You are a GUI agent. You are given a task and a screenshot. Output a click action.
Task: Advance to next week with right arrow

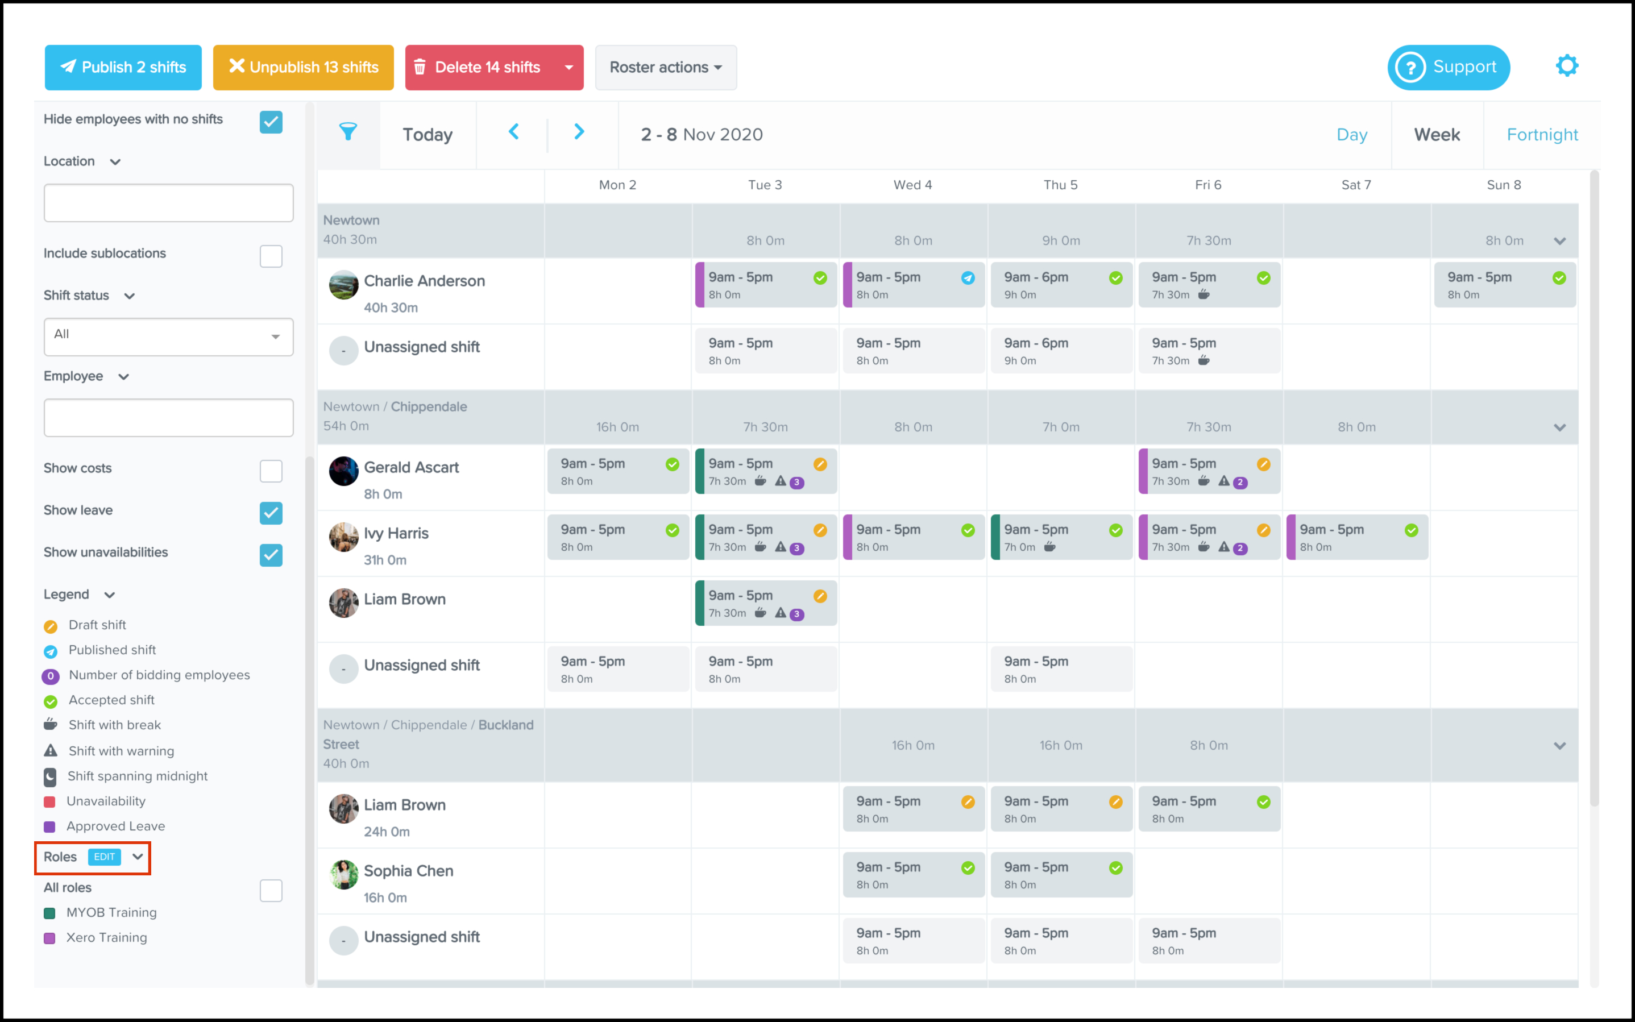579,132
